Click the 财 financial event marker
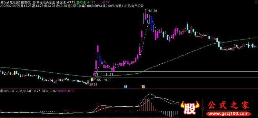The image size is (258, 118). (125, 87)
